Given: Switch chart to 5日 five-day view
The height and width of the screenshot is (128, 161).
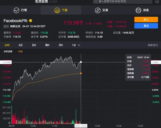Looking at the screenshot, I should click(x=21, y=45).
